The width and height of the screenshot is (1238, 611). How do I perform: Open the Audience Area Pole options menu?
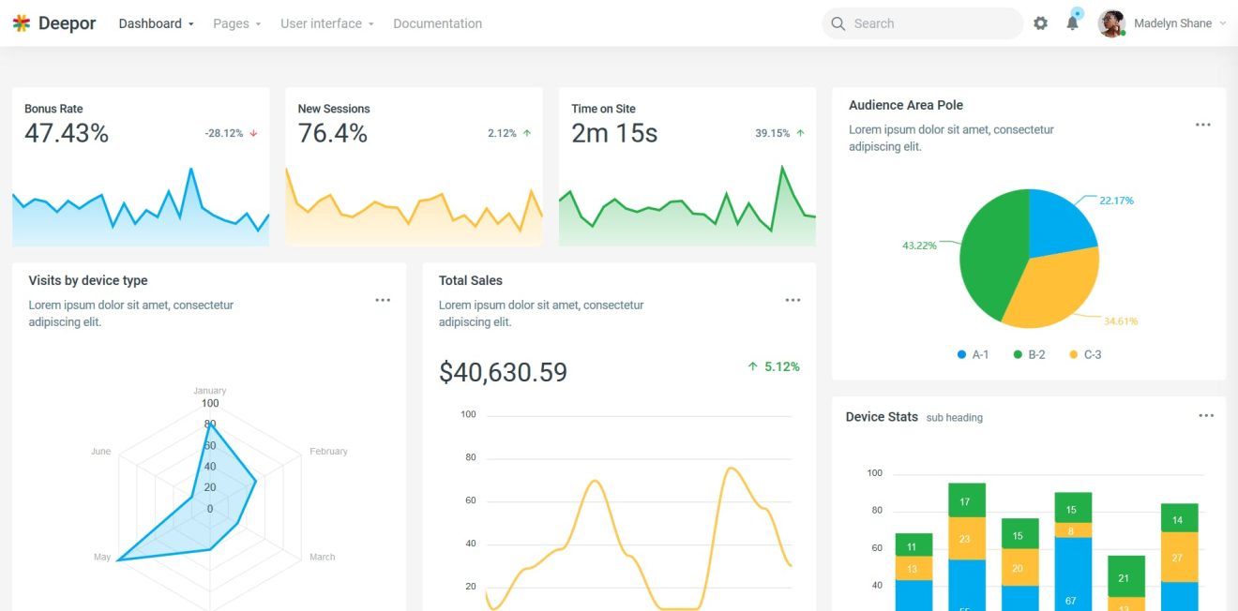1203,124
